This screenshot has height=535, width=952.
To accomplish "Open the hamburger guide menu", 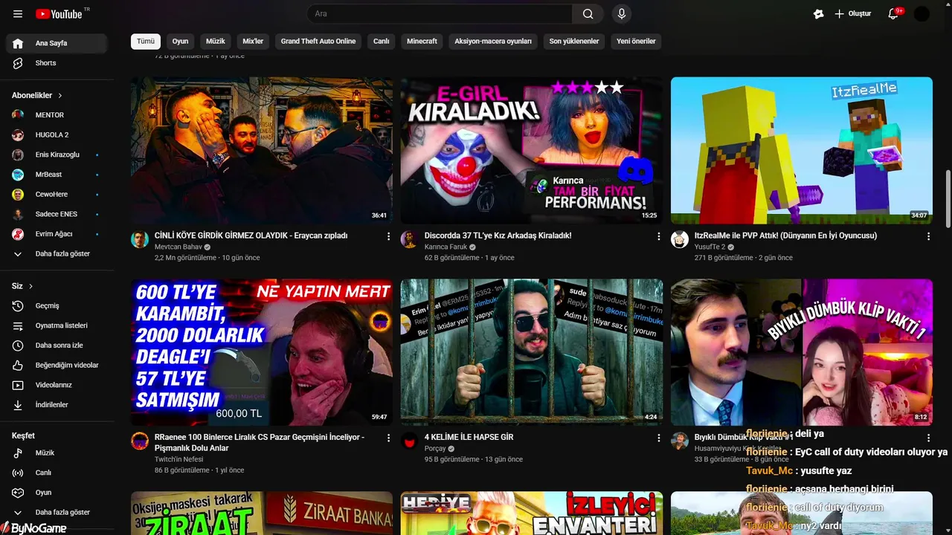I will (x=18, y=14).
